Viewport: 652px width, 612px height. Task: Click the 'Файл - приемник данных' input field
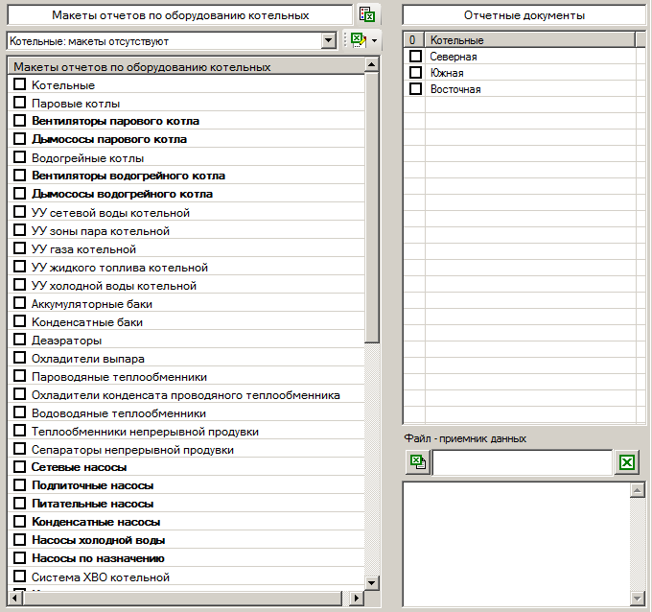point(523,462)
